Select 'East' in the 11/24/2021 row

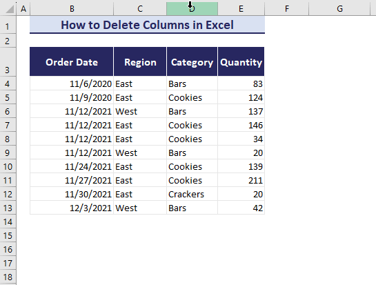pos(140,166)
